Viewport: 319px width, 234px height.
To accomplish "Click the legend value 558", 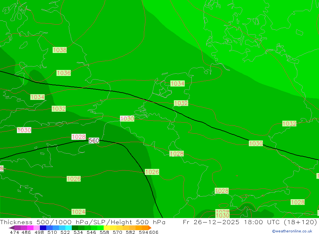I will pyautogui.click(x=104, y=232).
